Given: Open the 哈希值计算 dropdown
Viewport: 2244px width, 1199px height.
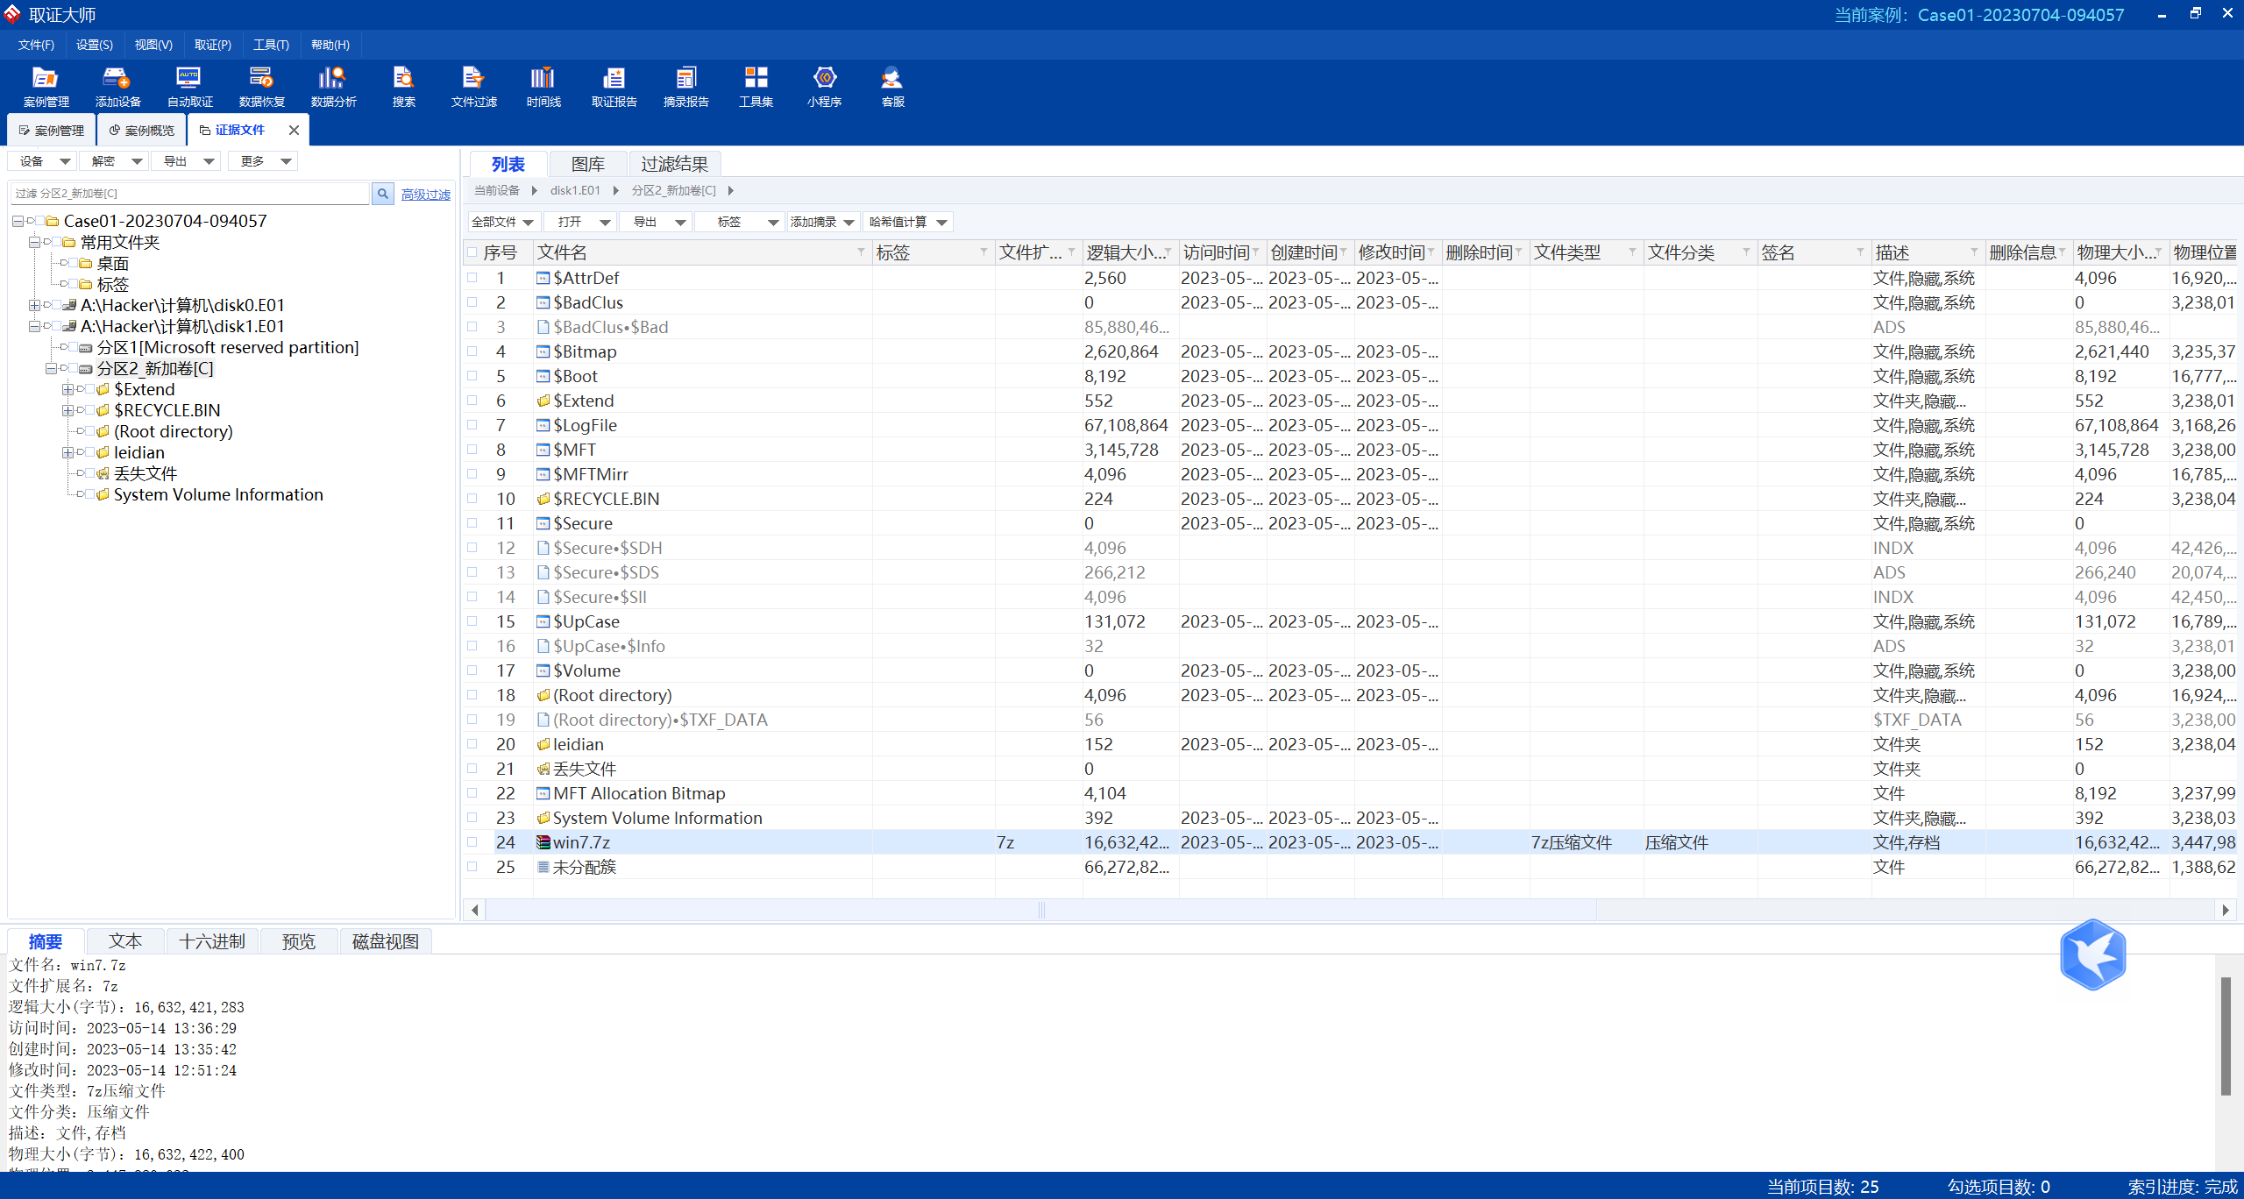Looking at the screenshot, I should 907,223.
